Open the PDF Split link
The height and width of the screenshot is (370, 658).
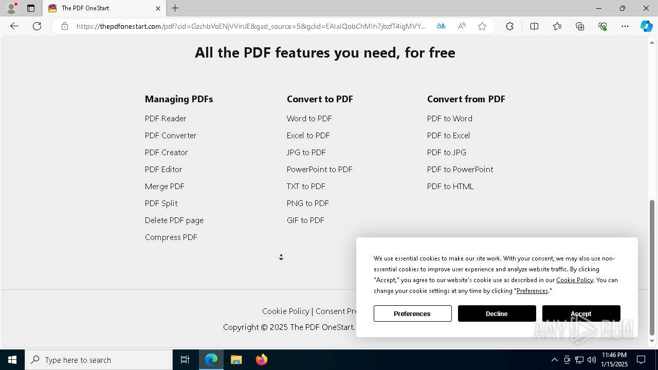[x=161, y=203]
